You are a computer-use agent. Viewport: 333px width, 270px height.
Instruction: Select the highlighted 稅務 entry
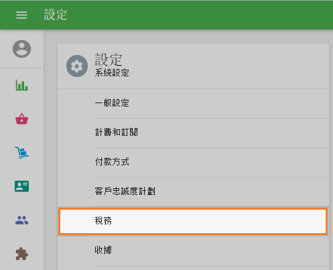coord(193,221)
